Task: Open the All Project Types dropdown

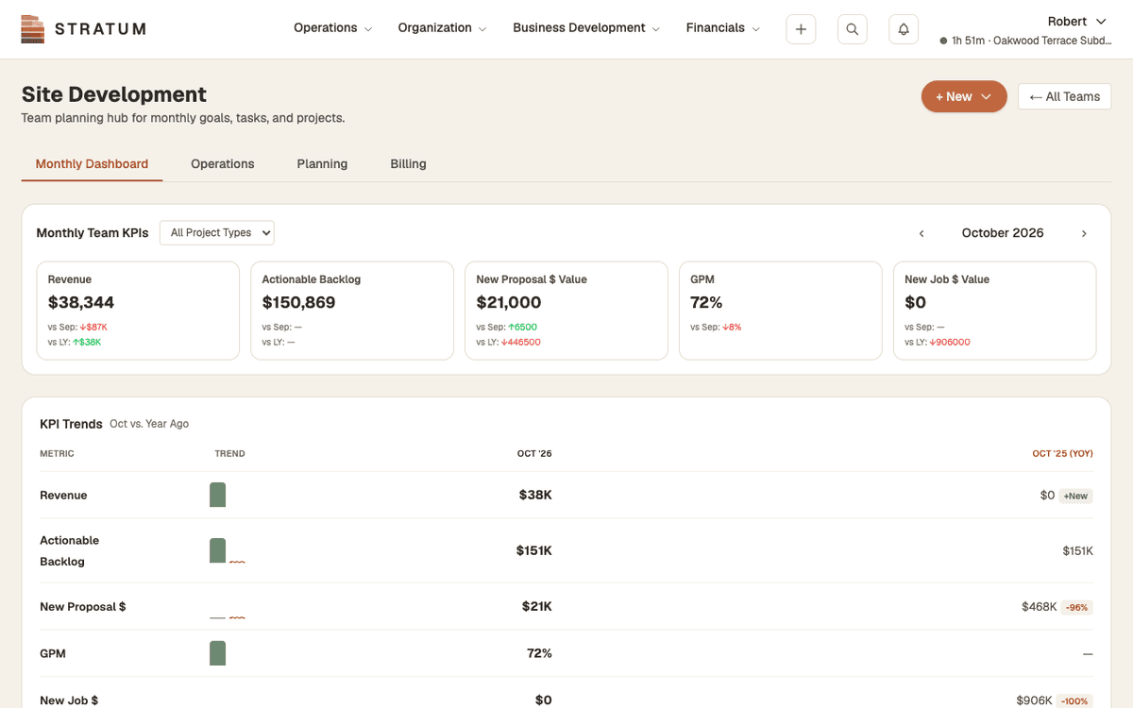Action: (x=217, y=233)
